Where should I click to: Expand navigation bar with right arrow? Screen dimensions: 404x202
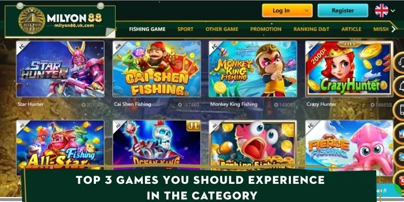(393, 29)
